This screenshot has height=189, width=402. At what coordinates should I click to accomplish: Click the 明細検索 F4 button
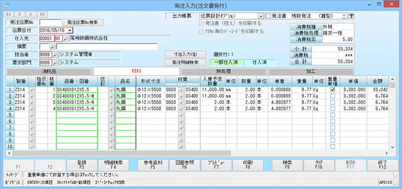113,164
